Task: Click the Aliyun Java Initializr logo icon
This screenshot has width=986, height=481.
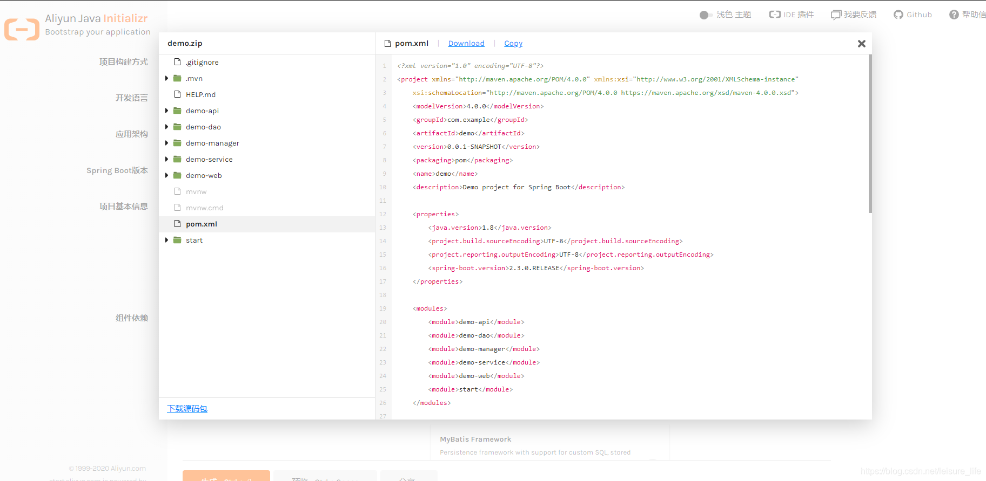Action: pyautogui.click(x=22, y=29)
